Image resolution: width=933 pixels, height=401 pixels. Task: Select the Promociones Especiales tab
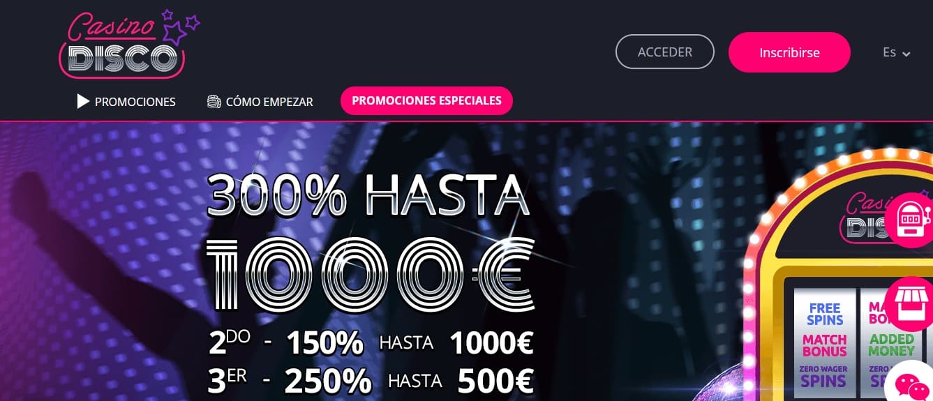(x=426, y=100)
